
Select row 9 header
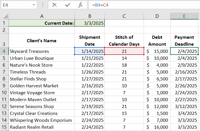tap(4, 86)
